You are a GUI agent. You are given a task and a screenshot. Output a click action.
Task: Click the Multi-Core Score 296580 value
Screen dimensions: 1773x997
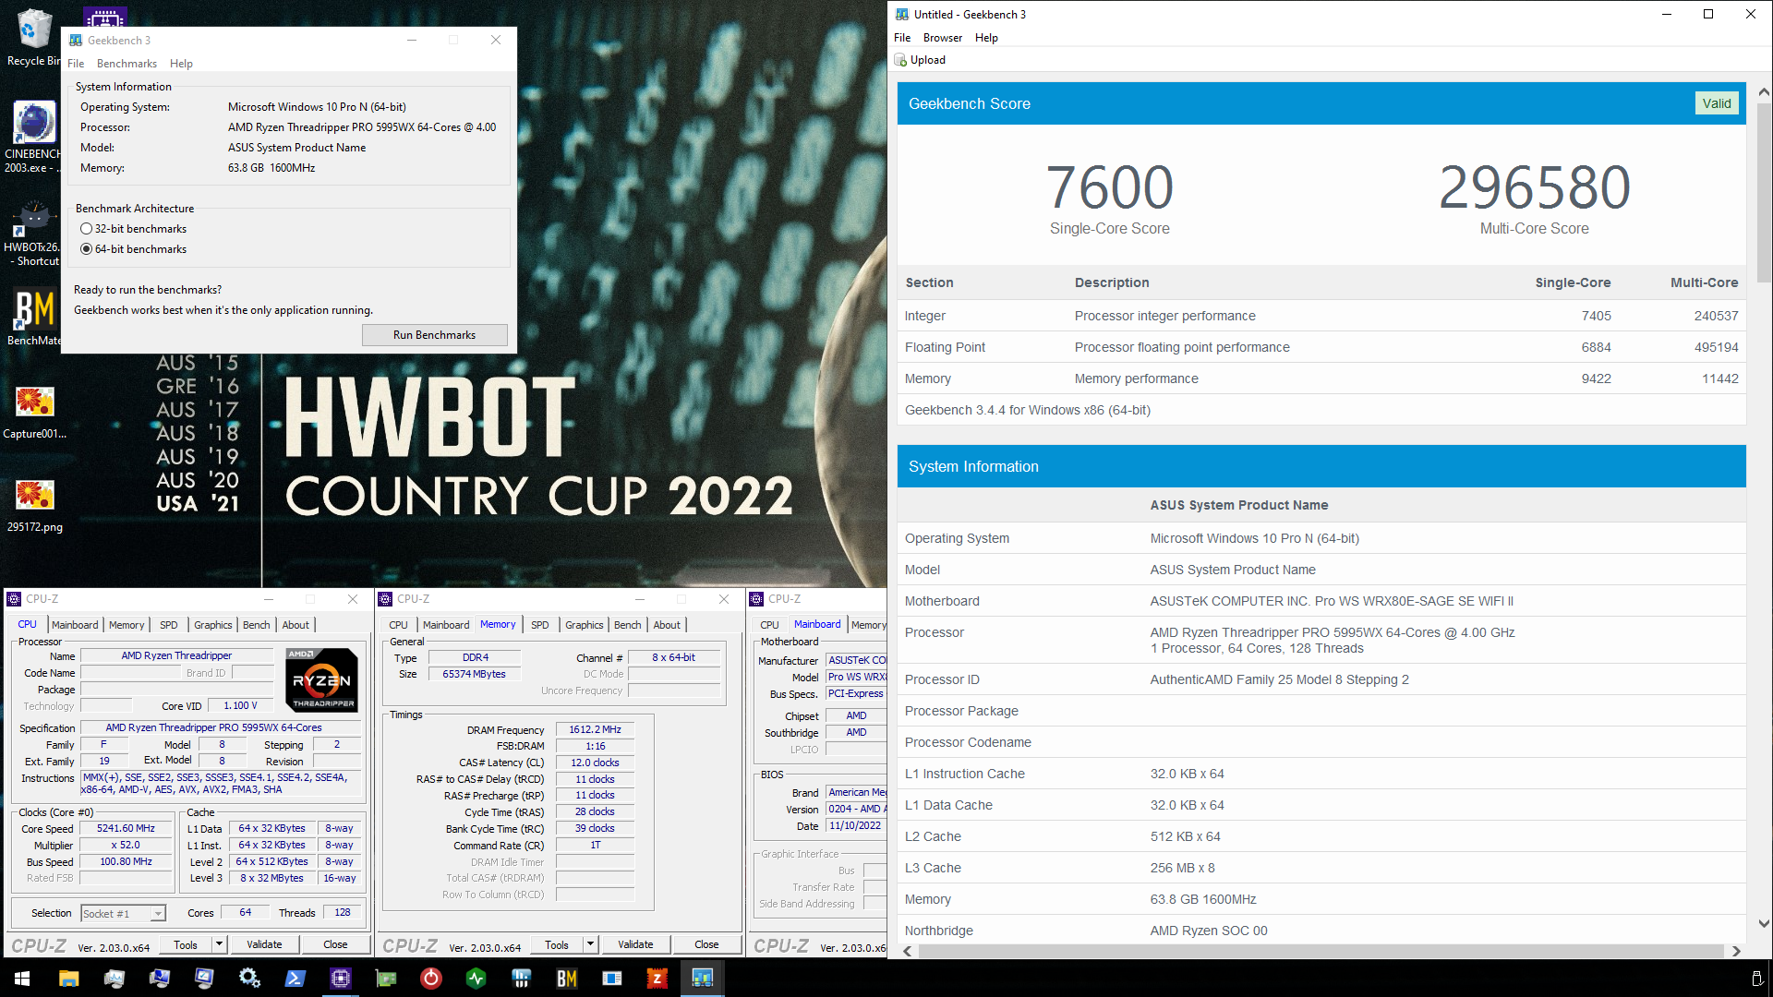tap(1535, 188)
